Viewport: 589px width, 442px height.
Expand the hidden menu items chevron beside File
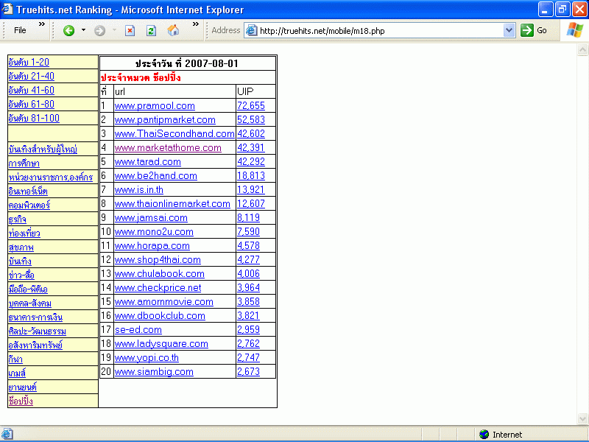coord(42,24)
